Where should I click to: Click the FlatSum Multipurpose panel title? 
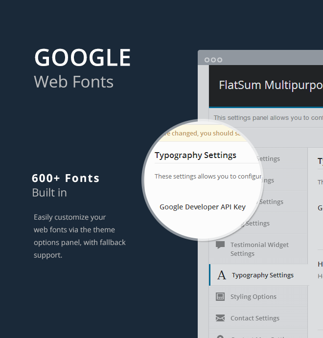tap(271, 86)
